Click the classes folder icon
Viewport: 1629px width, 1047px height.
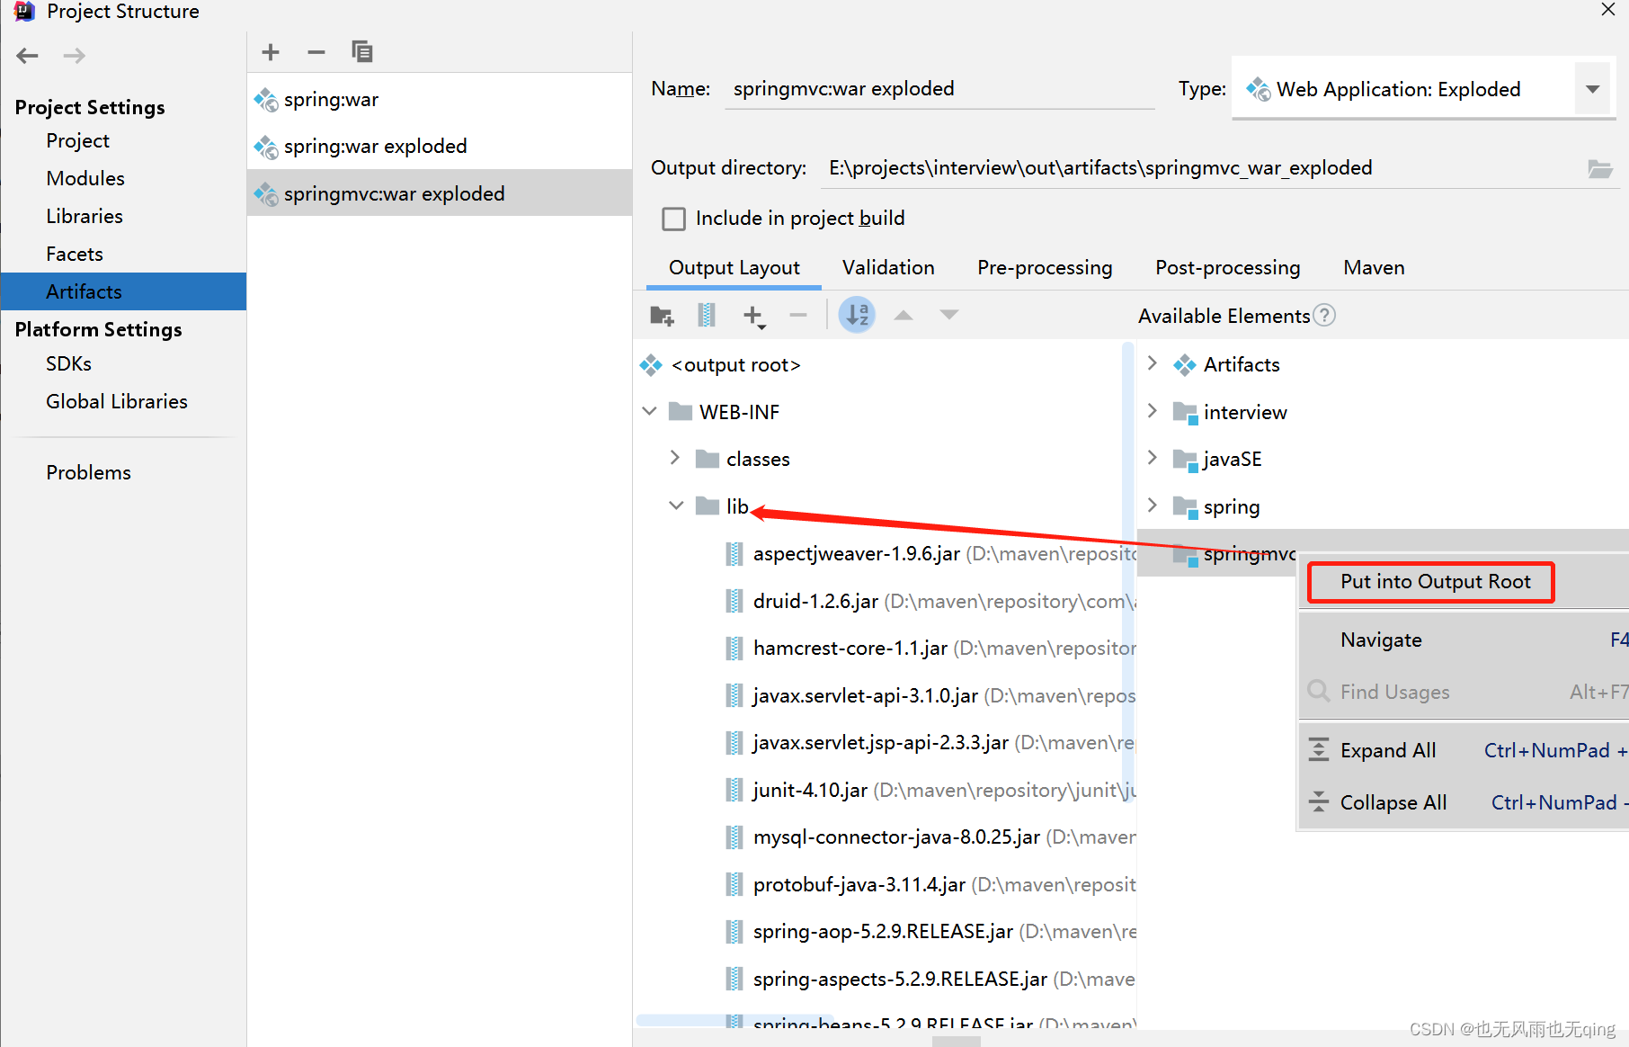[x=708, y=460]
